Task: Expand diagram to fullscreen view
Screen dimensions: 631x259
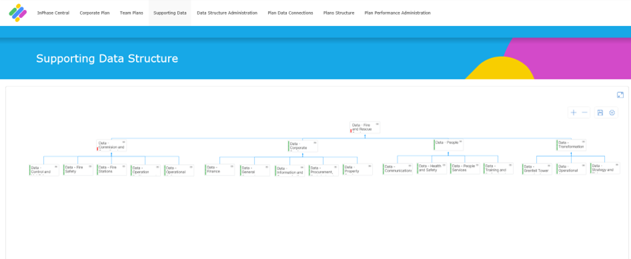Action: point(620,95)
